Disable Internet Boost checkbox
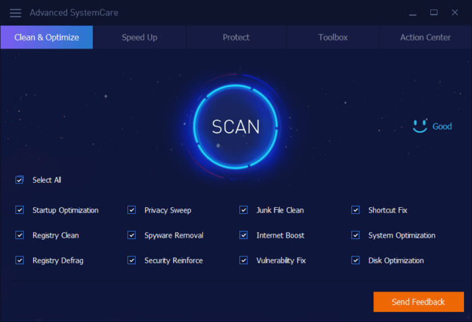472x322 pixels. [x=243, y=235]
